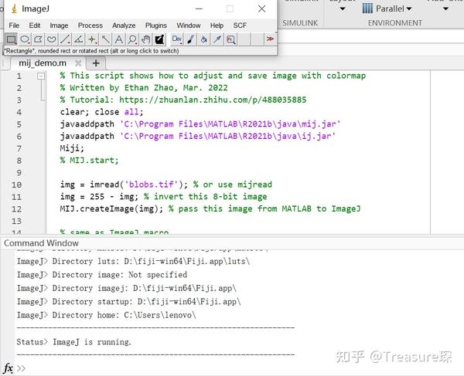Choose the Multi-point tool
This screenshot has height=376, width=464.
pos(92,39)
